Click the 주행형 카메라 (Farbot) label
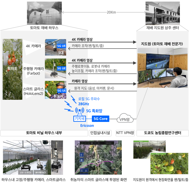The width and height of the screenshot is (189, 183). 33,71
